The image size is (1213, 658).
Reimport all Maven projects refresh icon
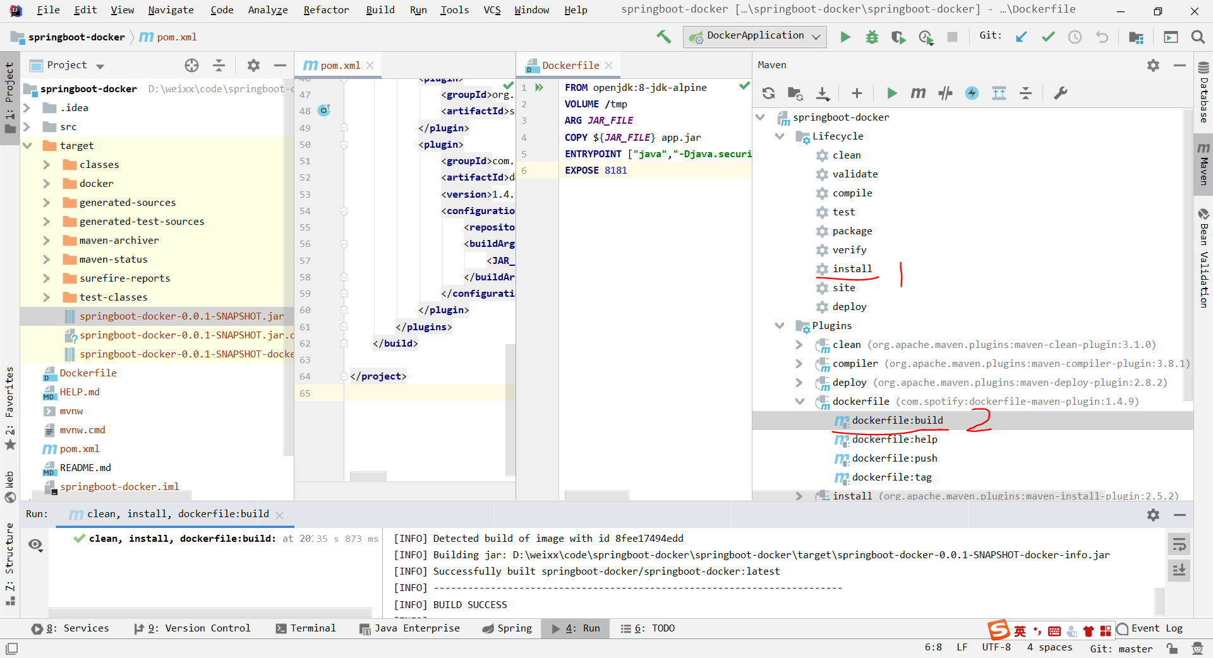(768, 93)
